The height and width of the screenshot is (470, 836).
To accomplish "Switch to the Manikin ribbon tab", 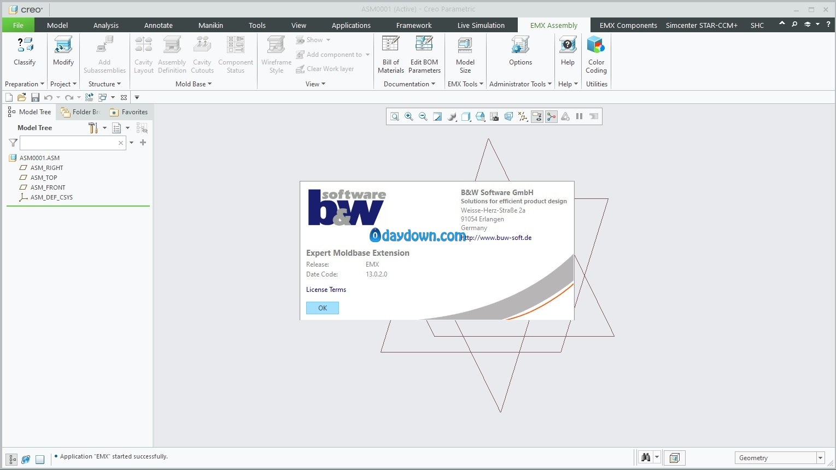I will point(211,25).
